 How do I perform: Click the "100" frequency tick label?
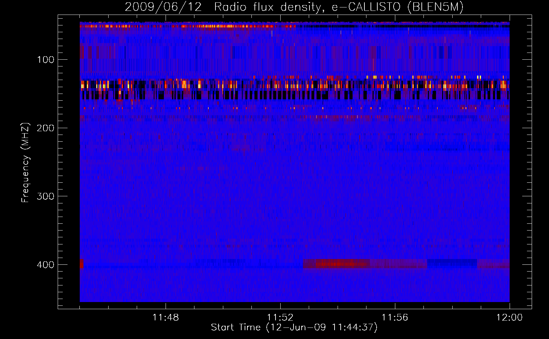point(45,60)
